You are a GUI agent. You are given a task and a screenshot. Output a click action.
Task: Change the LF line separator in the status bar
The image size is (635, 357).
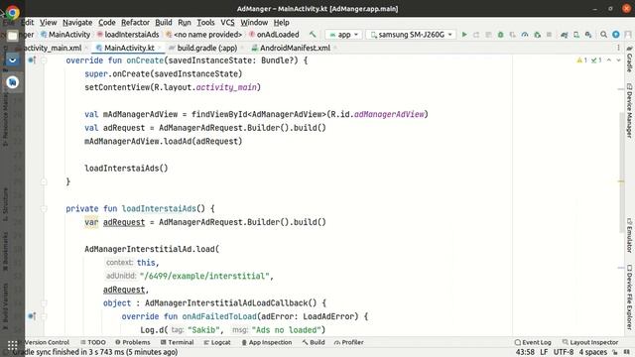click(544, 352)
